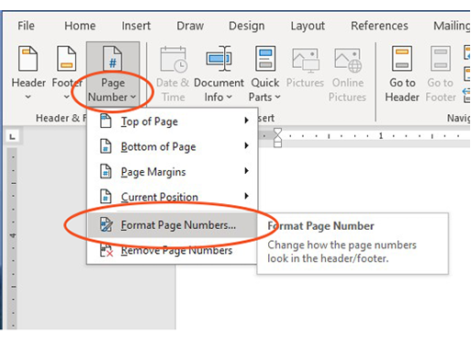Select the Format Page Numbers icon
471x344 pixels.
point(107,224)
